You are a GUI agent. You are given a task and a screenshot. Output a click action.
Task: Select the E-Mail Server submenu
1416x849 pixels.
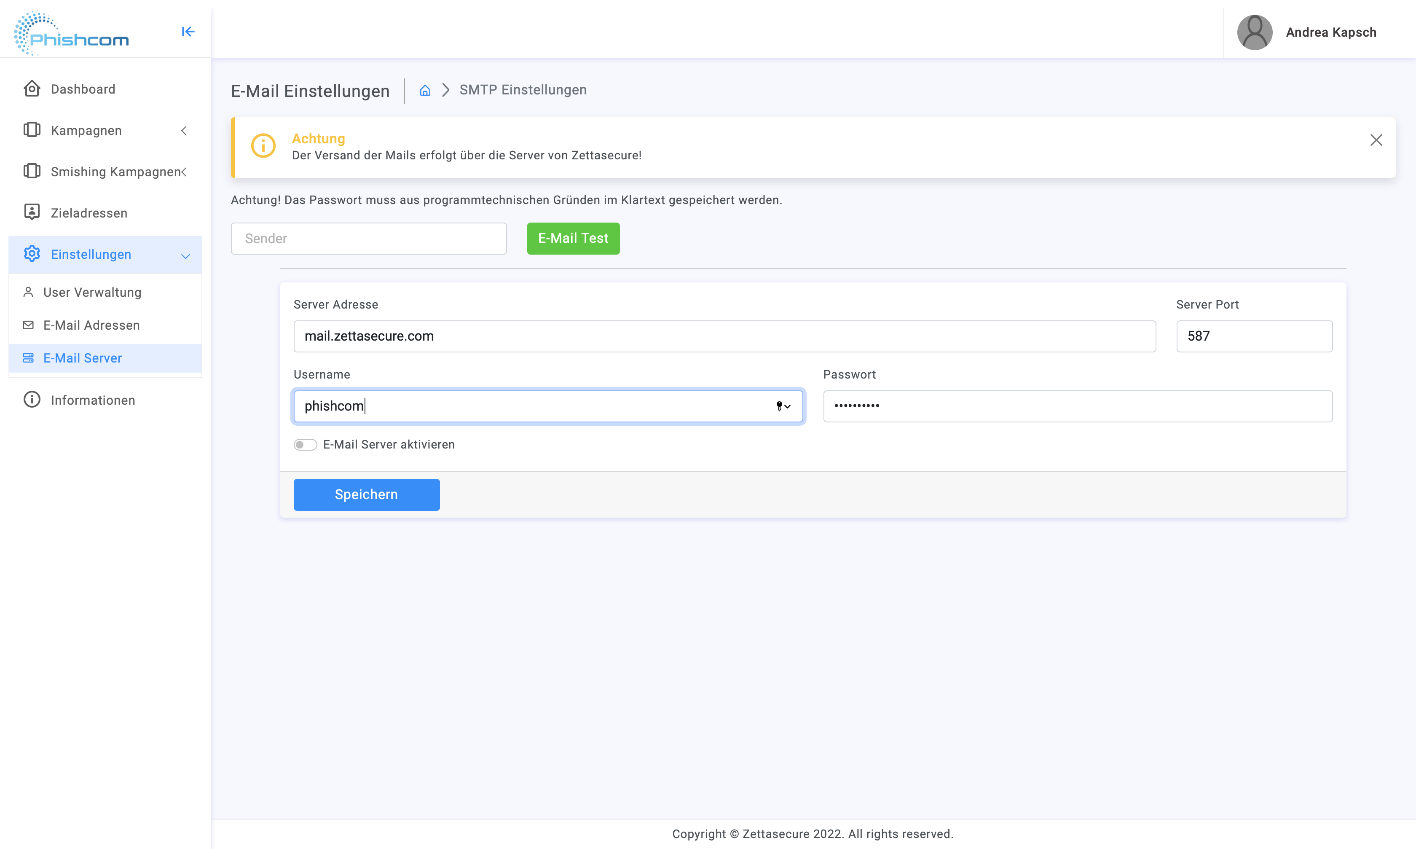[x=105, y=357]
